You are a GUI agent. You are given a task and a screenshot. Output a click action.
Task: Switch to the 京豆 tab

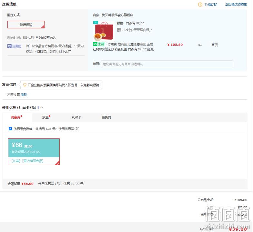[x=46, y=117]
